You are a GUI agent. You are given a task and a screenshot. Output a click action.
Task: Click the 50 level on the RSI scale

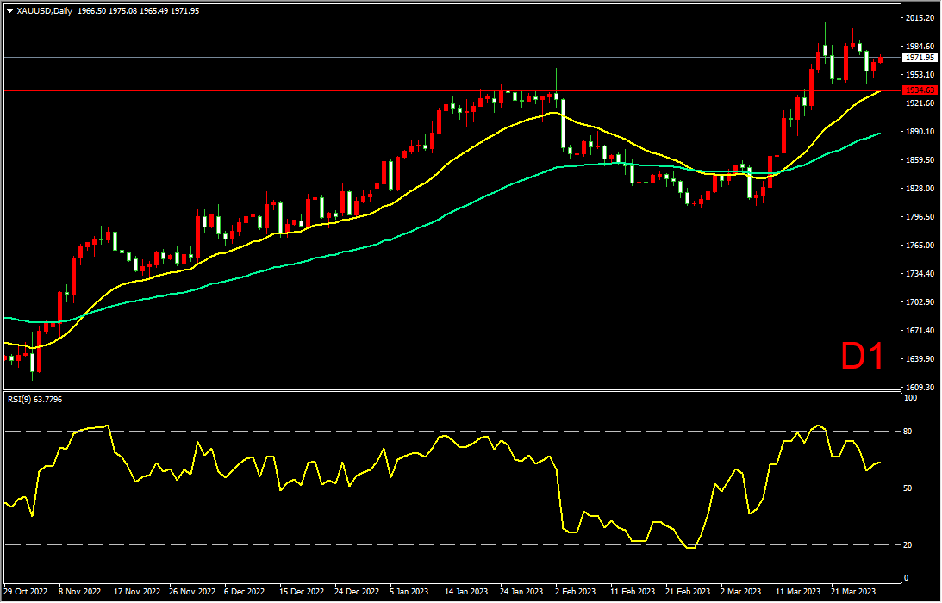point(908,488)
